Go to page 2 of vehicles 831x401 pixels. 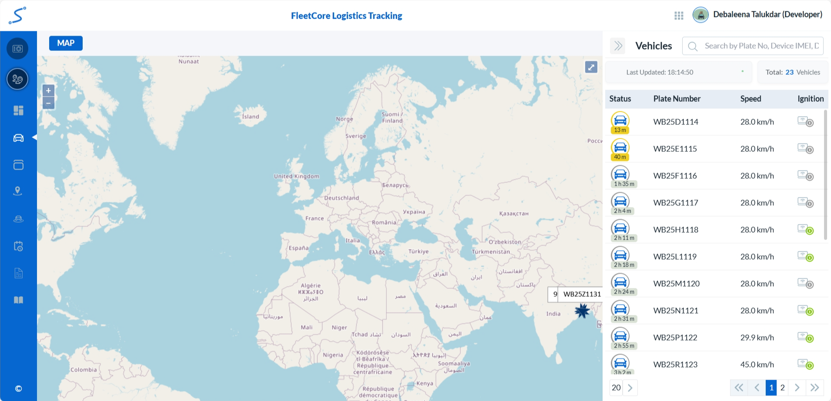782,388
